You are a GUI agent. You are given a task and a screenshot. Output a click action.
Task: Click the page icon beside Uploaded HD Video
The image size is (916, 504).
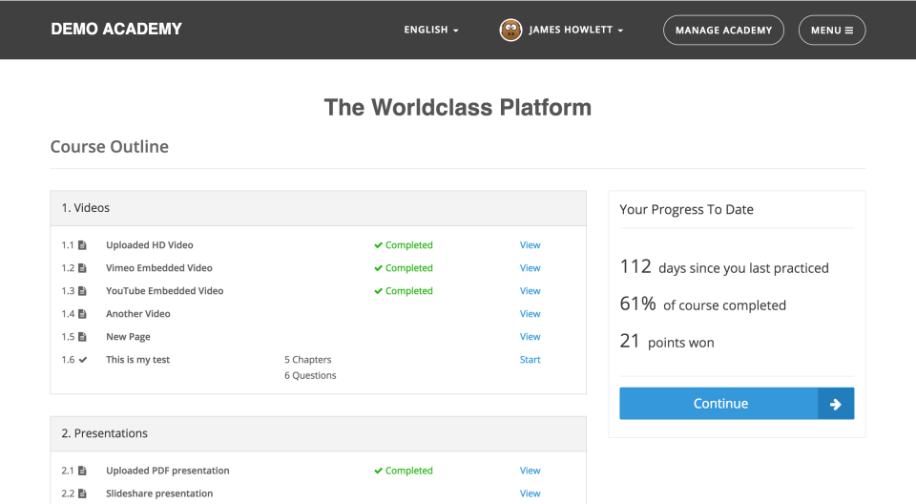(82, 245)
